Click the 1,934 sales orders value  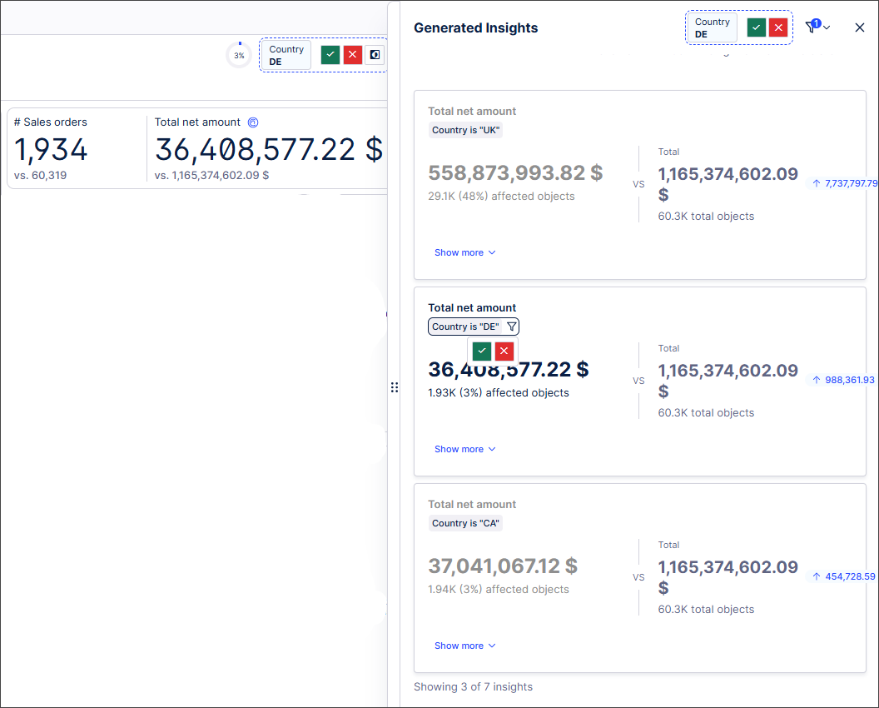tap(51, 150)
